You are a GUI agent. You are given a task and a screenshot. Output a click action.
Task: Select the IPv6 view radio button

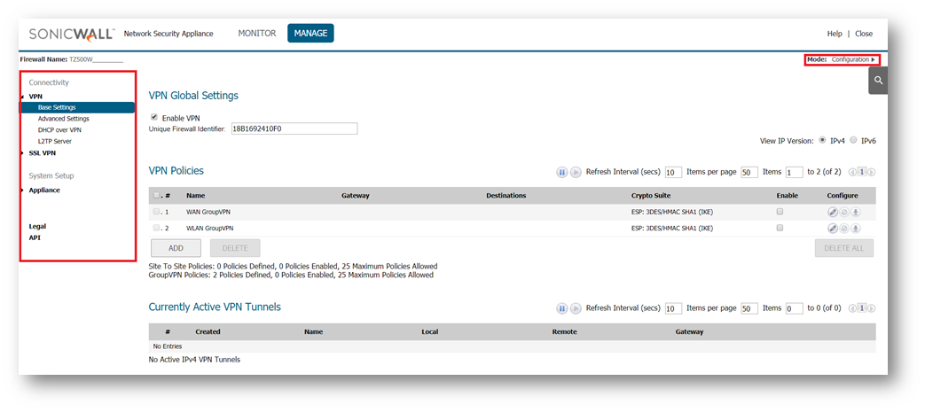pyautogui.click(x=853, y=140)
